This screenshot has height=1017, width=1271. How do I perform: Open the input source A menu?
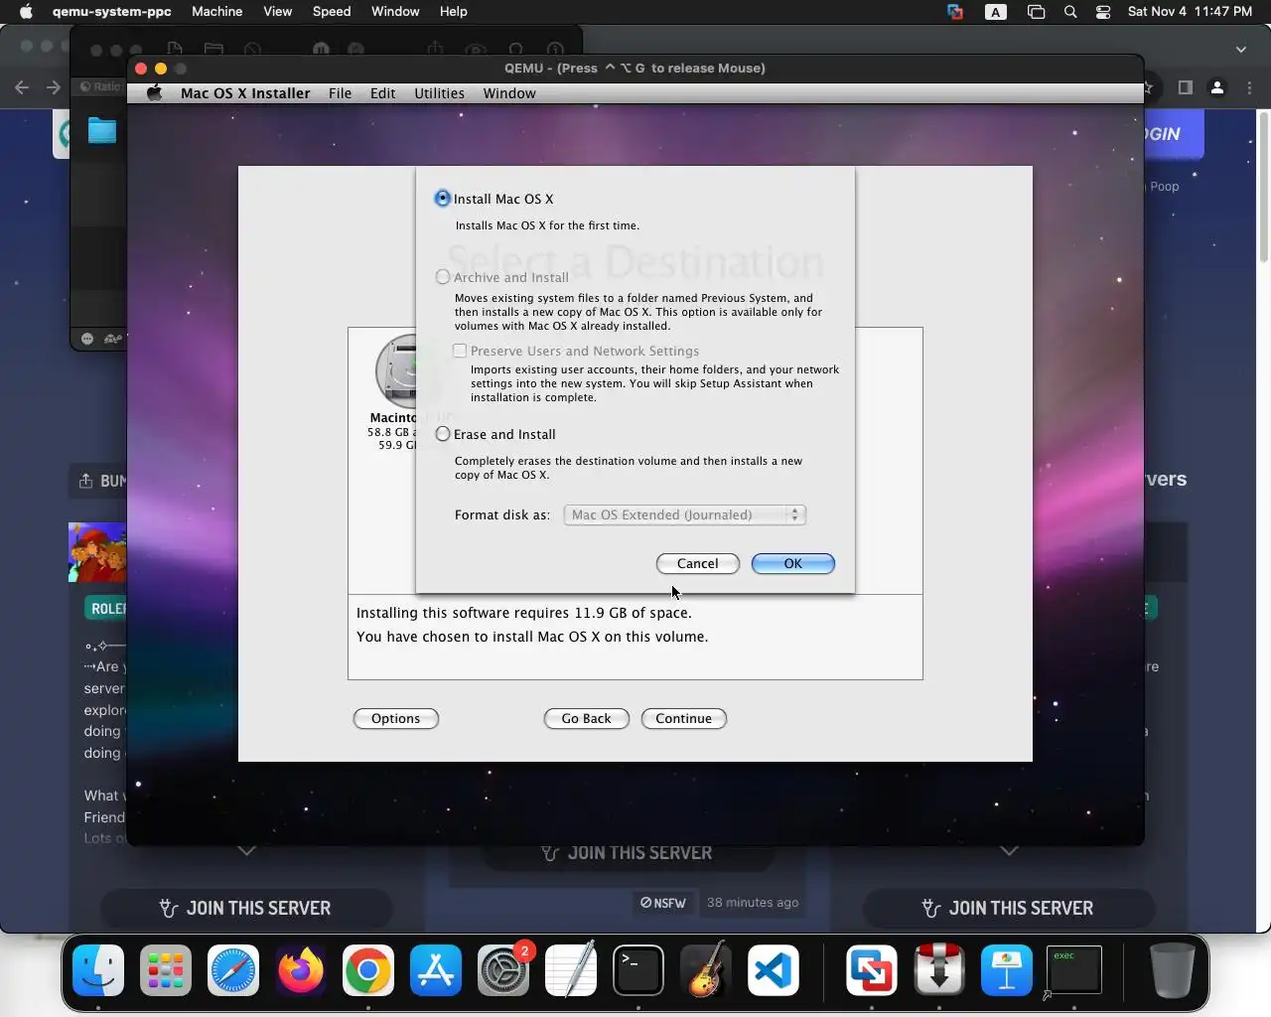tap(995, 12)
